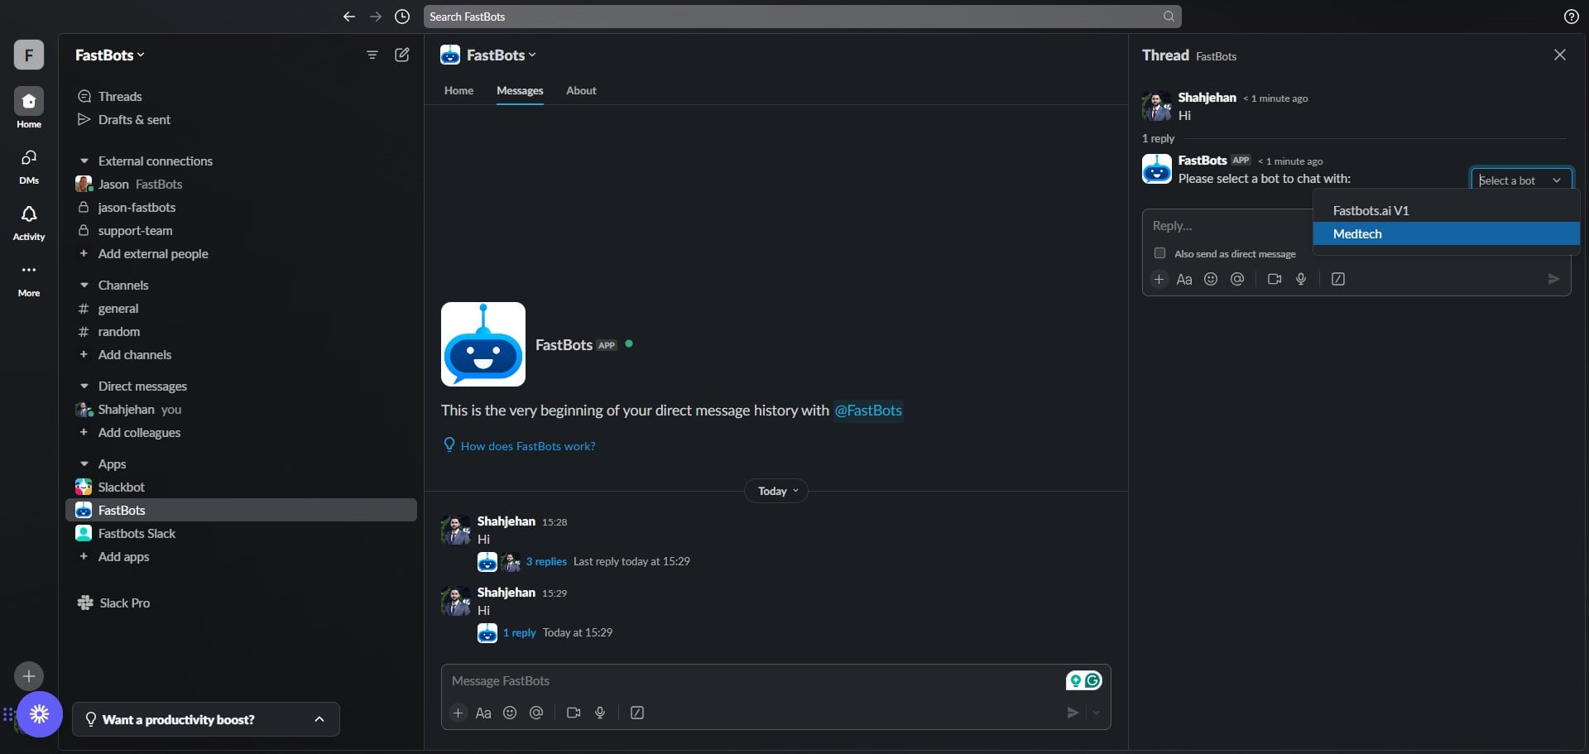Go forward with the history forward arrow

tap(376, 17)
